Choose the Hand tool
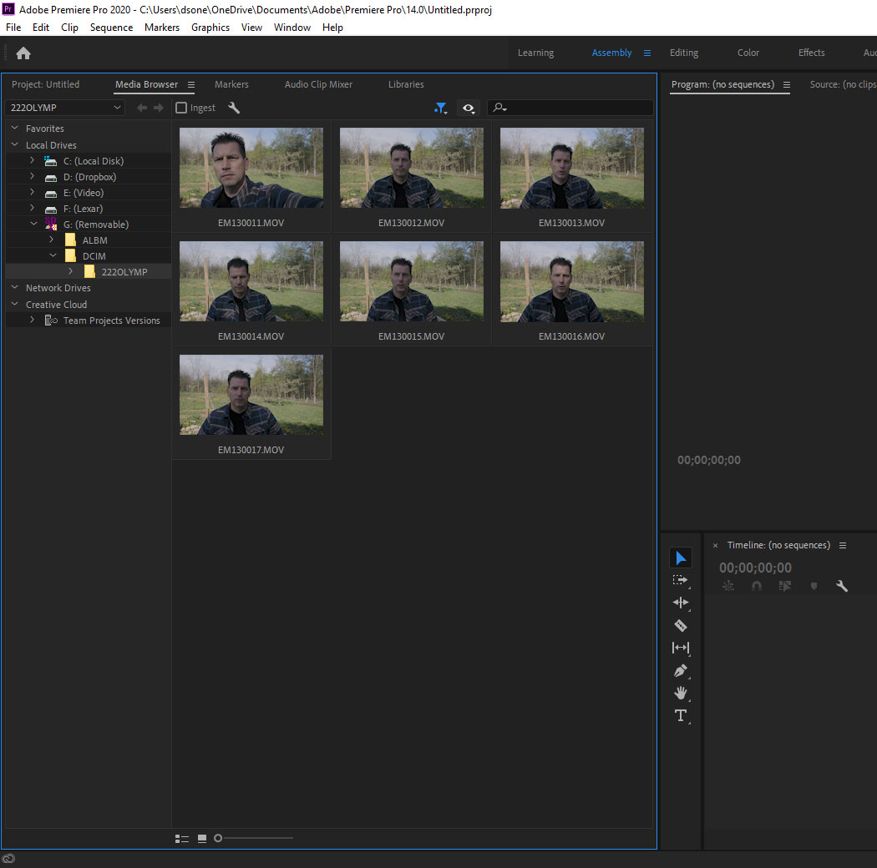This screenshot has width=877, height=868. 681,693
